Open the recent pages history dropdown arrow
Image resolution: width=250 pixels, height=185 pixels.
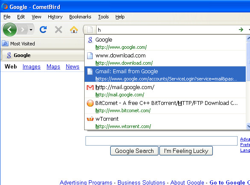pyautogui.click(x=31, y=30)
